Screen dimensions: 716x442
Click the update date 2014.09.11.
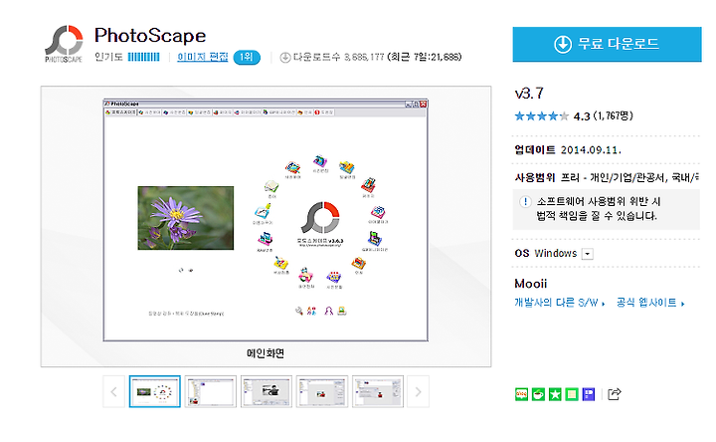tap(591, 150)
